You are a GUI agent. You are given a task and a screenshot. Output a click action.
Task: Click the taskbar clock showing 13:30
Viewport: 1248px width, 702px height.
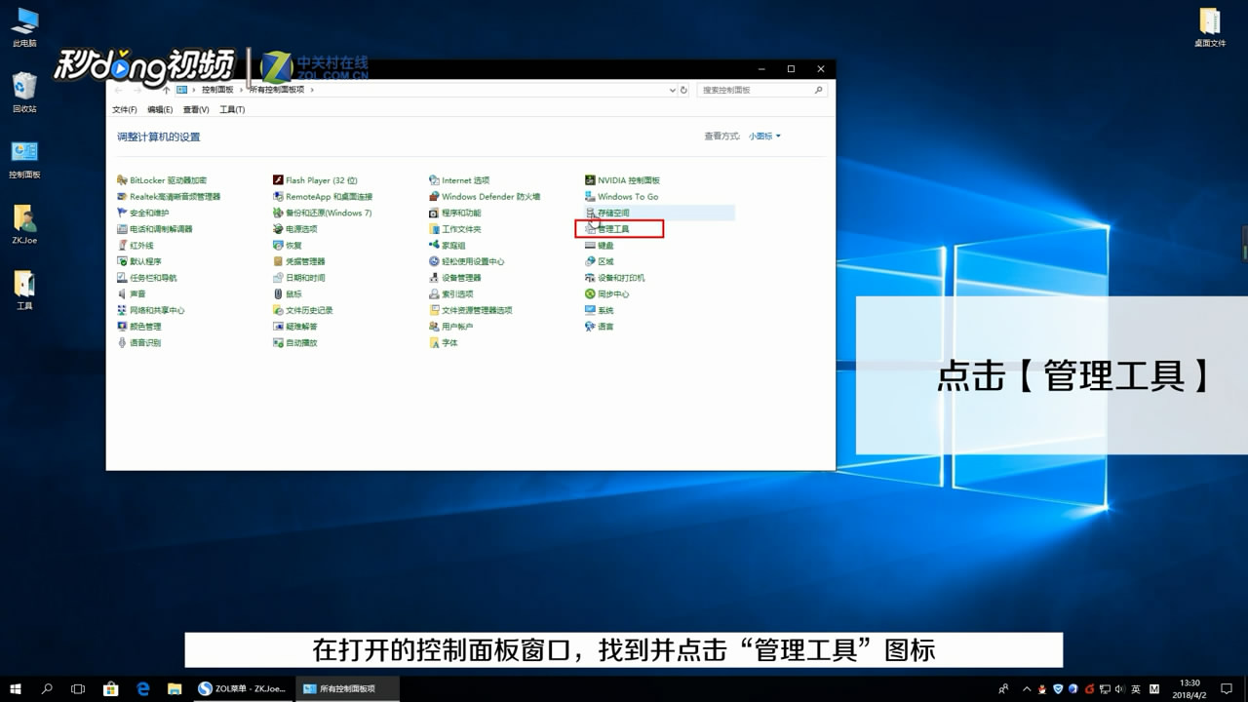tap(1189, 688)
